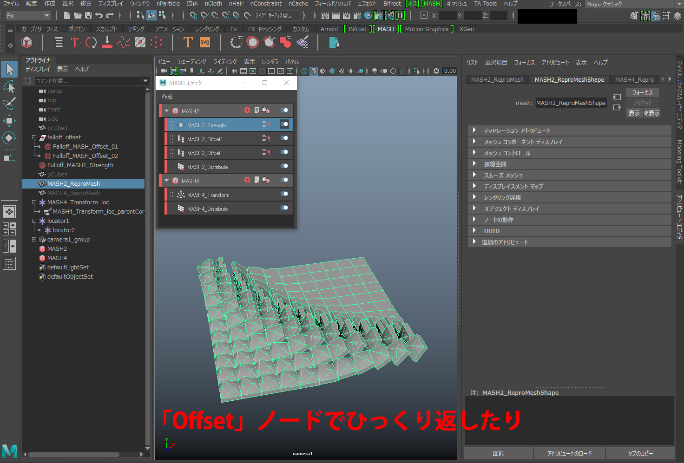The width and height of the screenshot is (684, 463).
Task: Open viewport シェーディング menu
Action: [x=191, y=62]
